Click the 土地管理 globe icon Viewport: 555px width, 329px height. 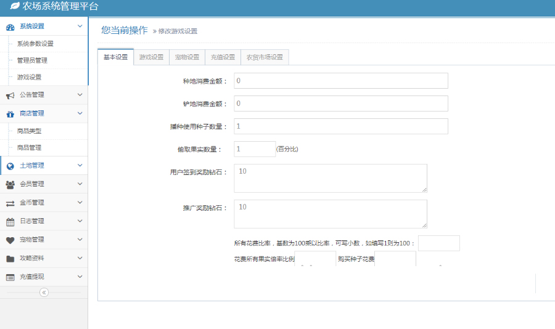[x=10, y=166]
